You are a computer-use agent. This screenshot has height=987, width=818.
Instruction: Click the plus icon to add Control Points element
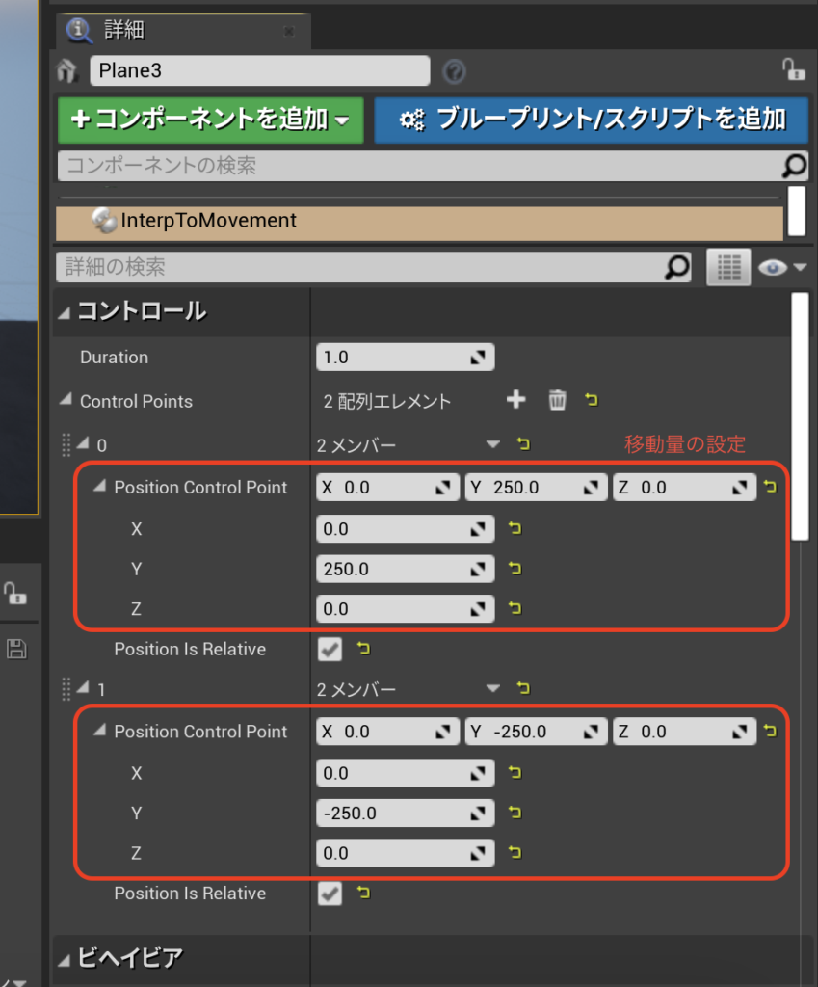click(x=516, y=400)
